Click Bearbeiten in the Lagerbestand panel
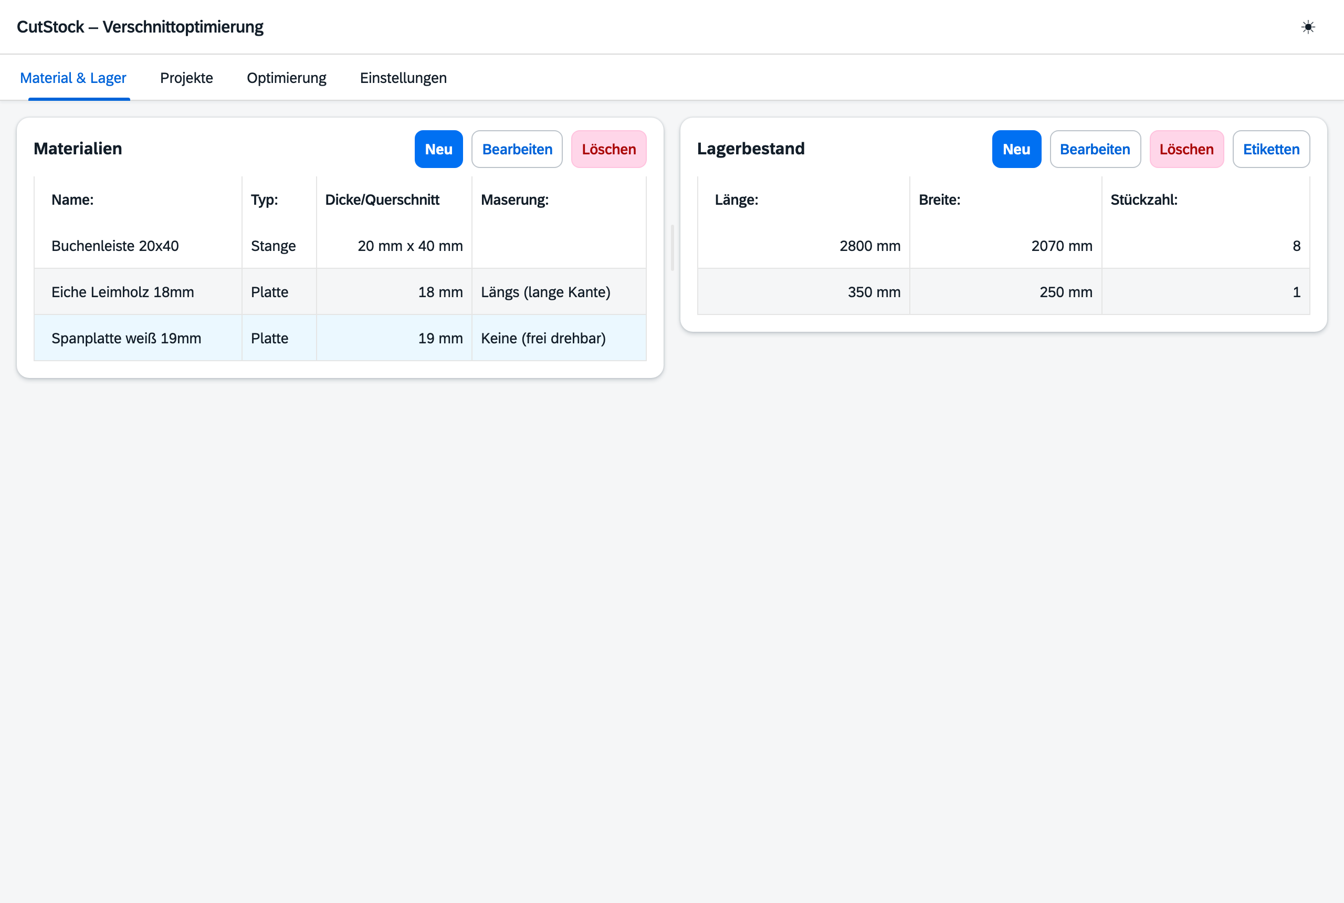This screenshot has height=903, width=1344. [1095, 149]
